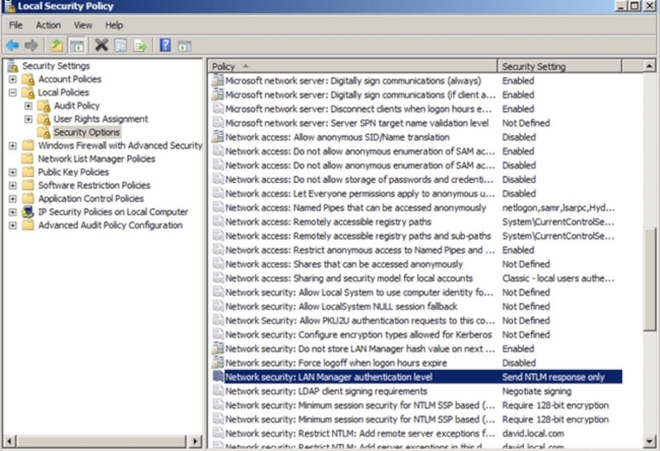Click the 'netlogon,samr,lsarpc,Hyd...' setting value

[x=558, y=207]
